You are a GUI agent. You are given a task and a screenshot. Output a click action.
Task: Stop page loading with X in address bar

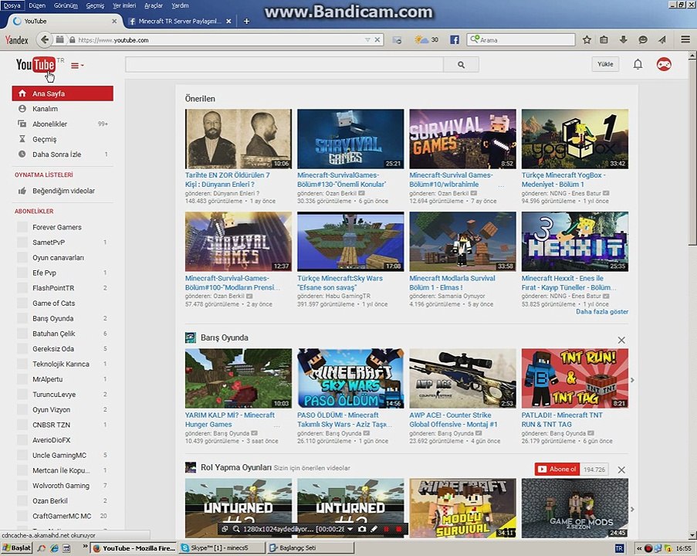(377, 39)
